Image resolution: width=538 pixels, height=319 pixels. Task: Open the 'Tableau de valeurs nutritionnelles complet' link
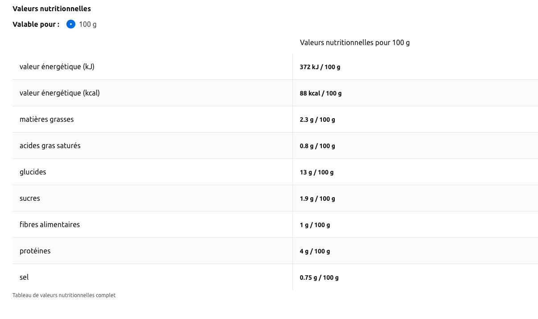[64, 295]
